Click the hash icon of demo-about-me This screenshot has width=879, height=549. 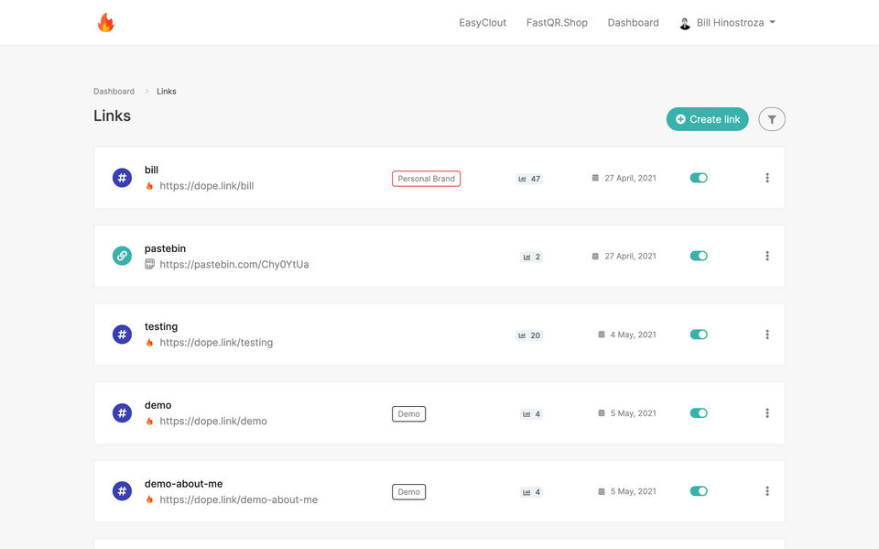click(x=122, y=491)
